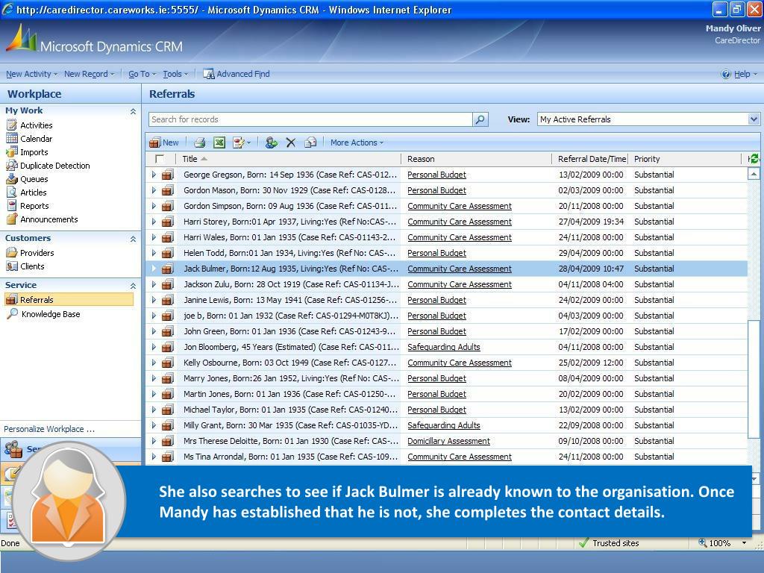This screenshot has height=573, width=764.
Task: Sort by Referral Date/Time column header
Action: tap(592, 159)
